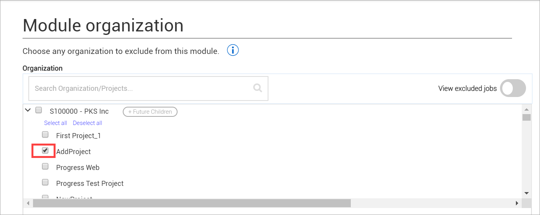Viewport: 540px width, 215px height.
Task: Tick the Progress Test Project checkbox
Action: [x=45, y=182]
